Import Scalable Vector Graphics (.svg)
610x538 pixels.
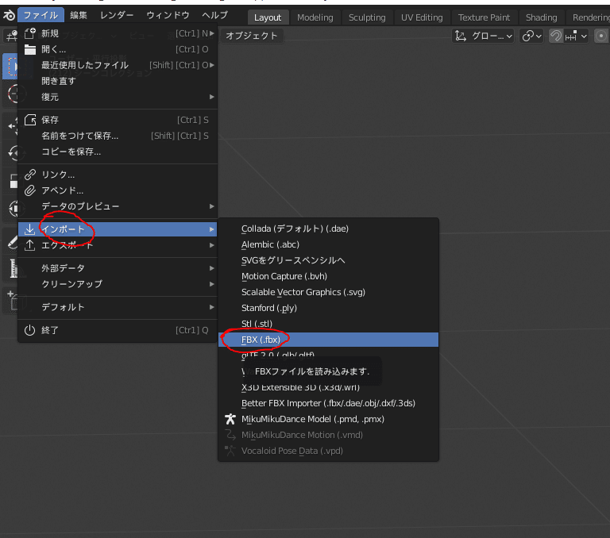(x=328, y=292)
